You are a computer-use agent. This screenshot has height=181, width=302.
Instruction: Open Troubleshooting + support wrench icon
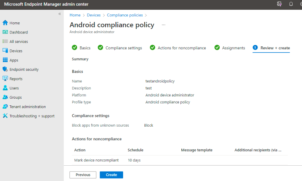(x=5, y=116)
